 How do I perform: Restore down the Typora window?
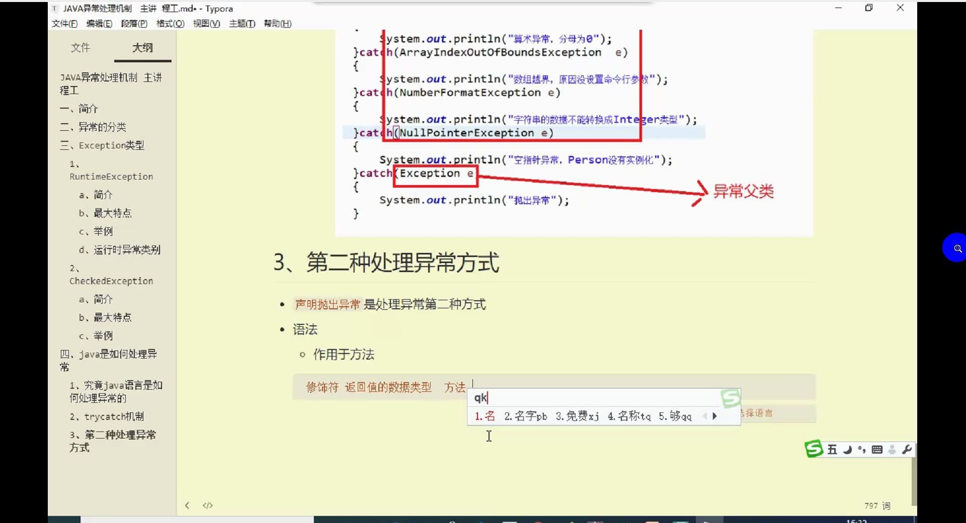(869, 8)
